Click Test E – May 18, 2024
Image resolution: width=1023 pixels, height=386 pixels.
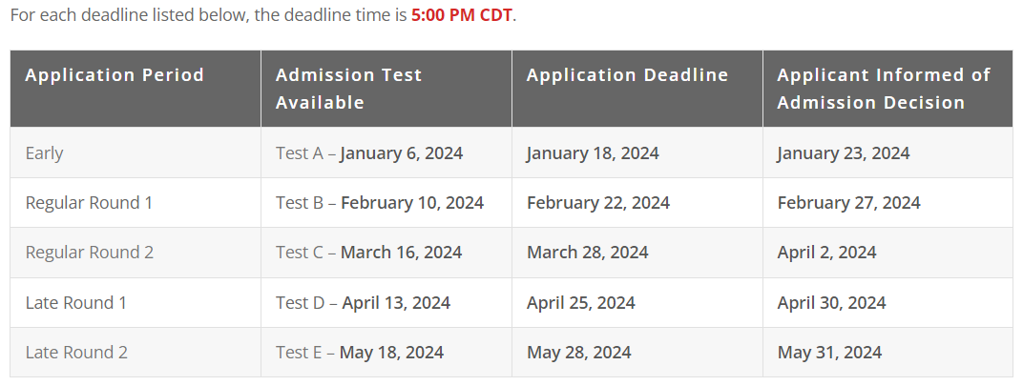(x=360, y=352)
